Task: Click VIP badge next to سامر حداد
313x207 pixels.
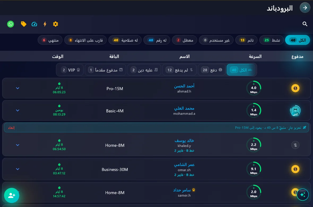Action: point(193,190)
